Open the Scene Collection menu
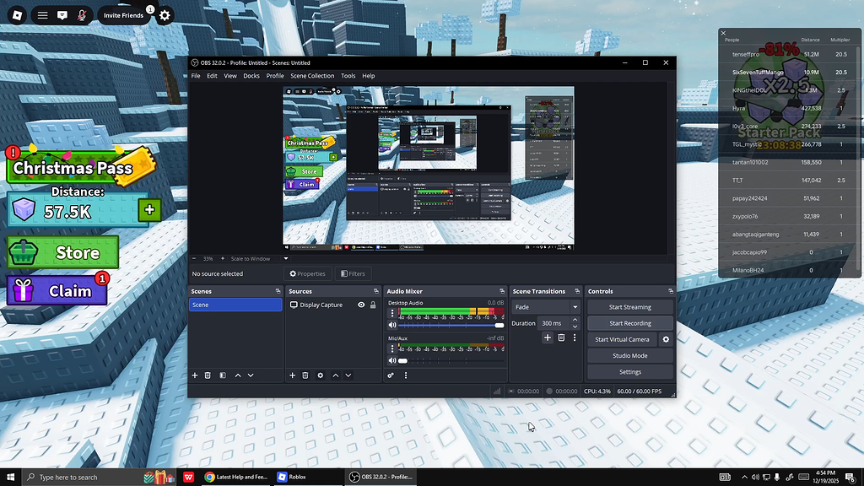 pos(312,76)
